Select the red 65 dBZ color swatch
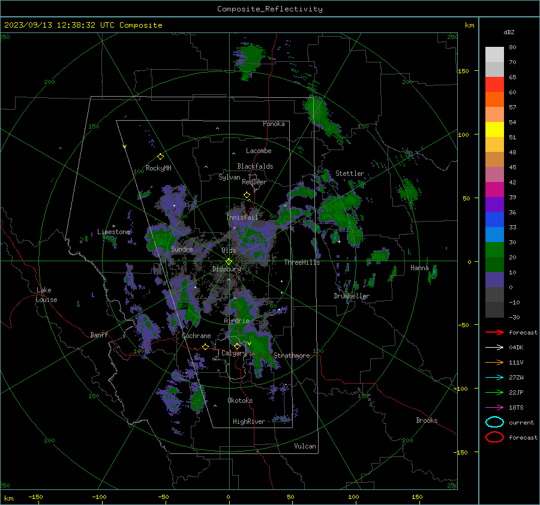This screenshot has width=540, height=505. (494, 84)
